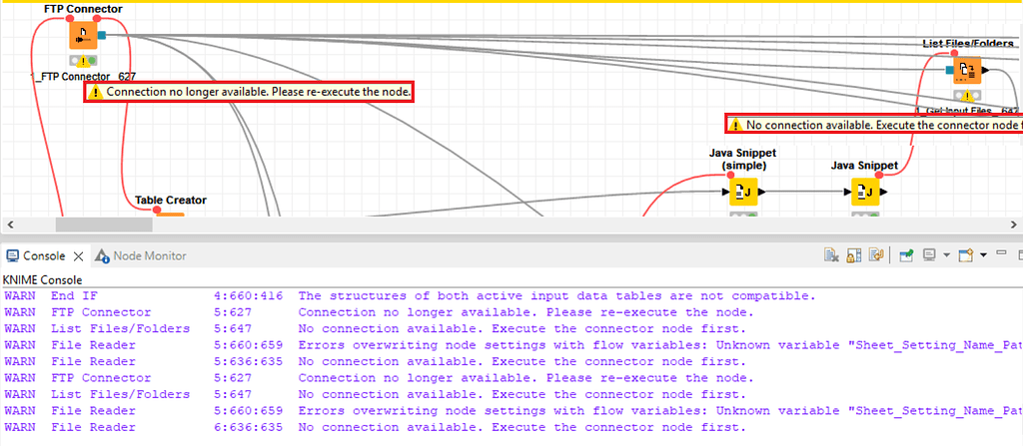Click the first List Files/Folders 5:647 console line
Viewport: 1023px width, 446px height.
pos(375,328)
